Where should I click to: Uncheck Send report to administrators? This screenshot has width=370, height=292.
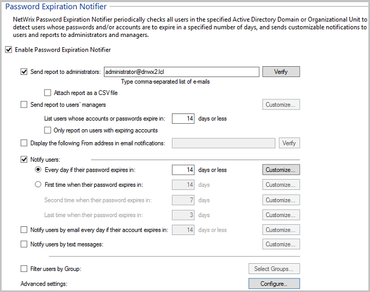24,72
